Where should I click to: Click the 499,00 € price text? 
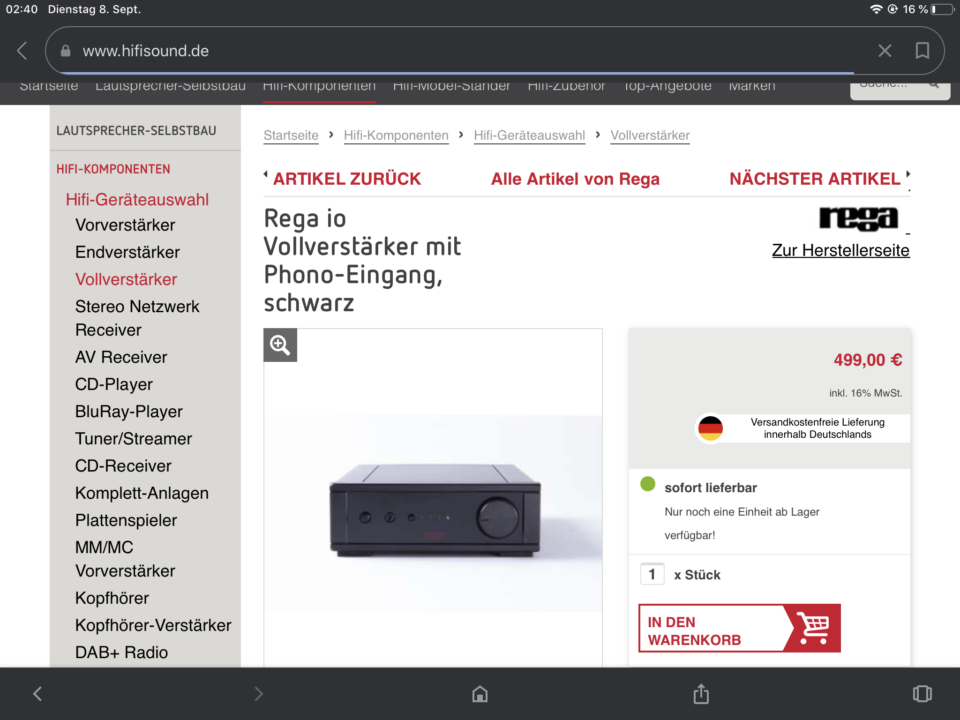[x=868, y=360]
